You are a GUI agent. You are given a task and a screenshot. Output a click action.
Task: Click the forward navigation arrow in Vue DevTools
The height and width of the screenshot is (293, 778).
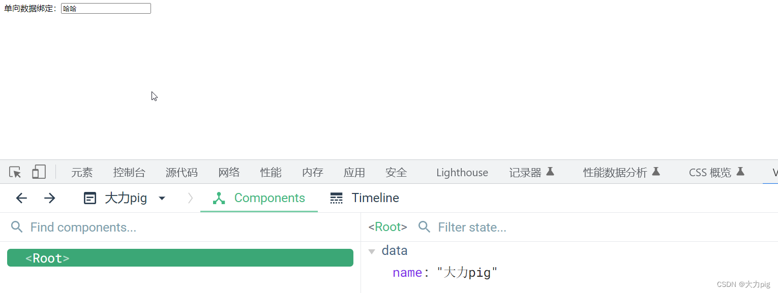49,198
